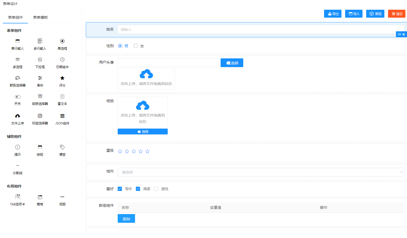
Task: Select the 单行输入 component icon
Action: point(18,41)
